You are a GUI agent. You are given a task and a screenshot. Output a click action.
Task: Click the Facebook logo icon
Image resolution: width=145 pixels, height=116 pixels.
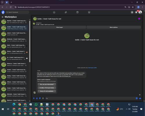pos(3,12)
